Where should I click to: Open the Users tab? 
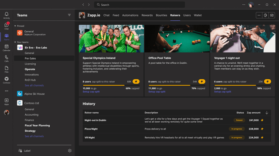click(x=187, y=16)
